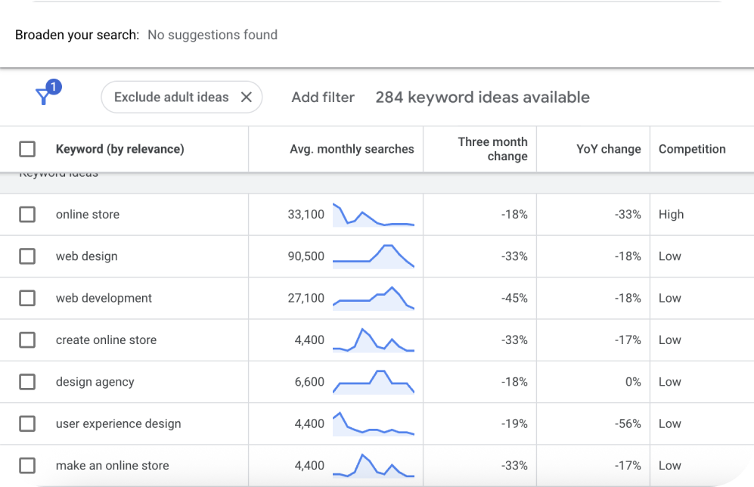Open the online store trend sparkline
Screen dimensions: 754x487
point(374,215)
